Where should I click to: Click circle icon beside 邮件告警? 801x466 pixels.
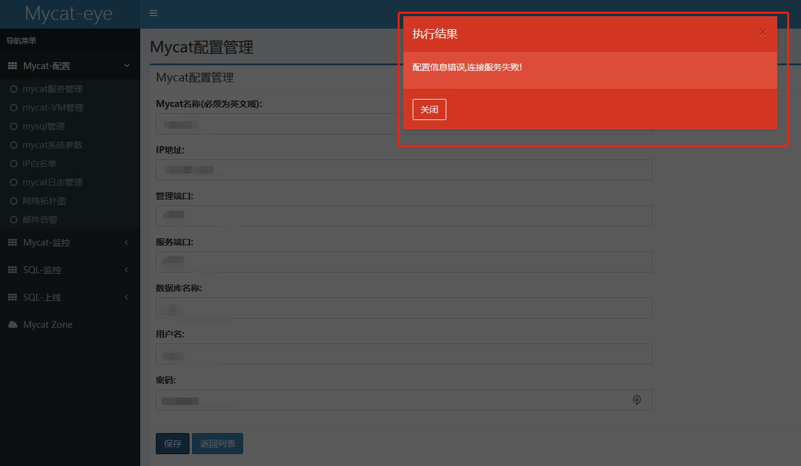click(x=14, y=220)
